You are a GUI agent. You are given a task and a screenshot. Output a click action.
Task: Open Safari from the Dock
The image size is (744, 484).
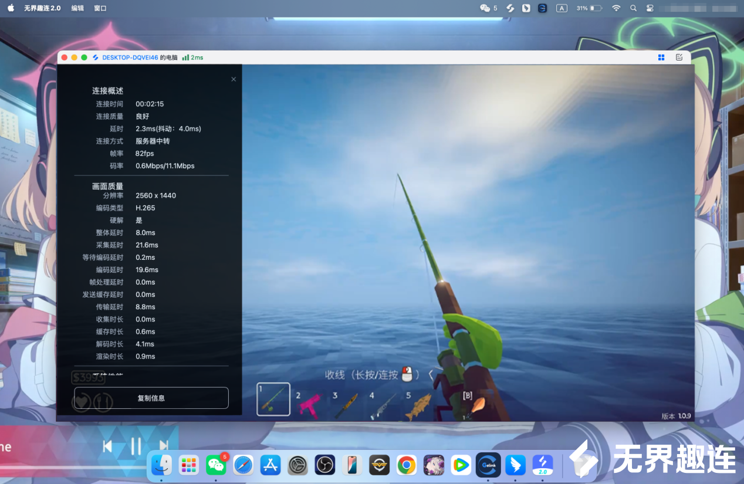[x=243, y=465]
